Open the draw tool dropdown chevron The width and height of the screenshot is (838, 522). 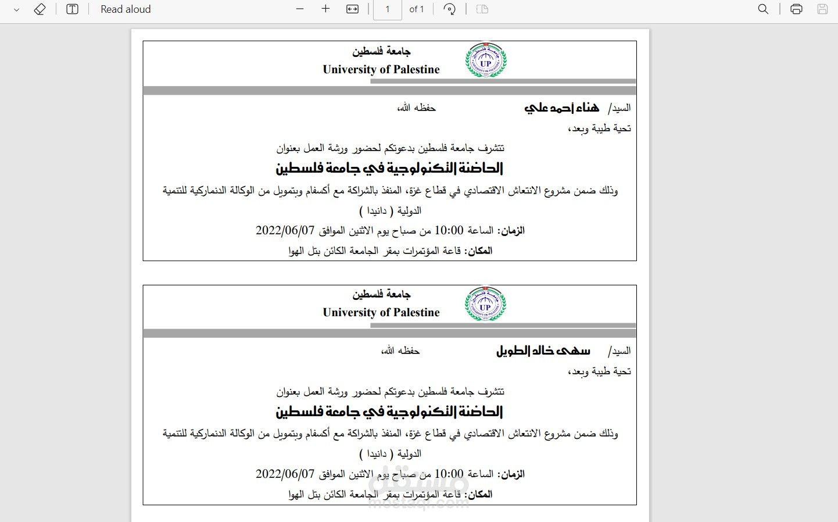17,9
